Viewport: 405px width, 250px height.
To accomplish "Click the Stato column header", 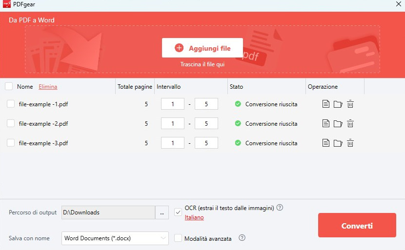I will (x=236, y=87).
